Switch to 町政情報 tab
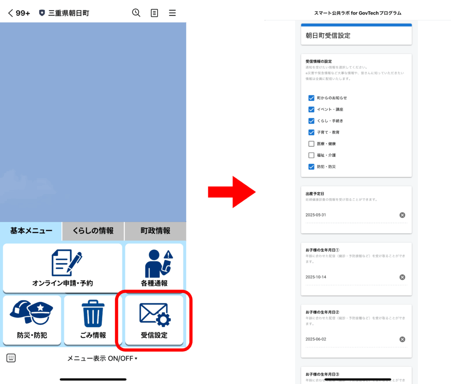Image resolution: width=451 pixels, height=384 pixels. [155, 231]
